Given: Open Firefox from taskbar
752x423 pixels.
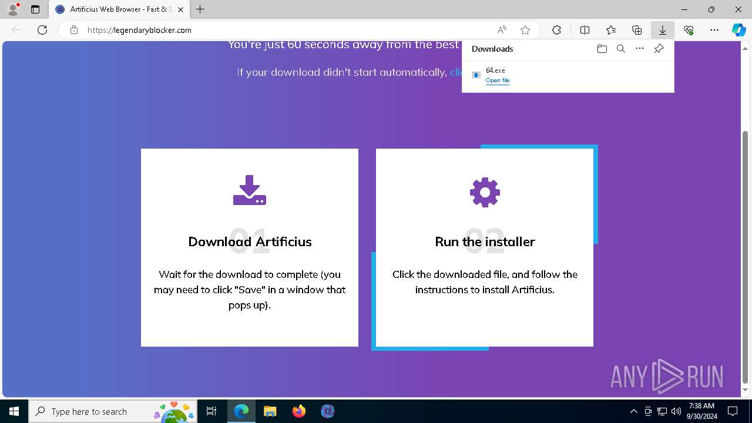Looking at the screenshot, I should tap(298, 411).
